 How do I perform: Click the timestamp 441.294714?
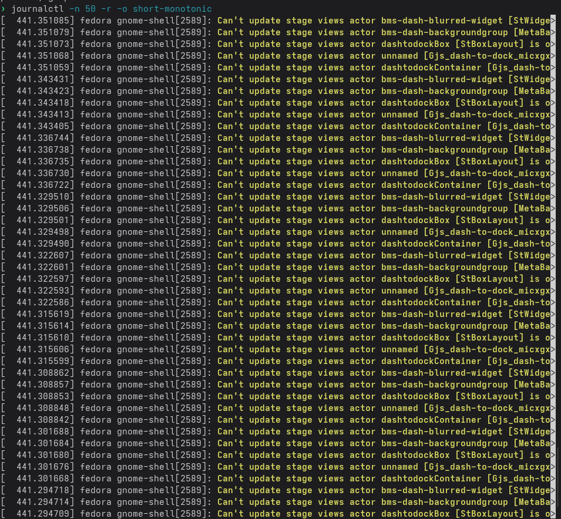pyautogui.click(x=43, y=502)
